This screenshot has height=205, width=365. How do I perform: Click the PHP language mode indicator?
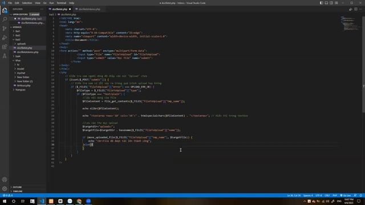coord(335,195)
